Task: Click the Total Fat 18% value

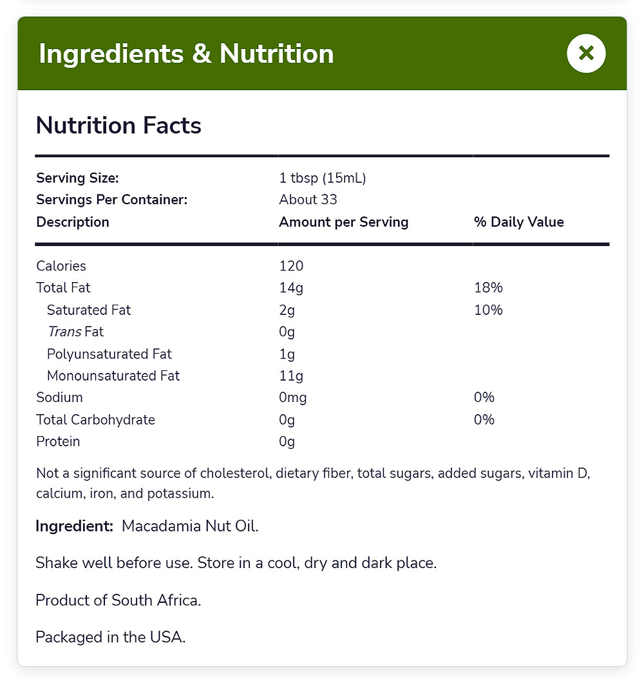Action: click(x=488, y=288)
